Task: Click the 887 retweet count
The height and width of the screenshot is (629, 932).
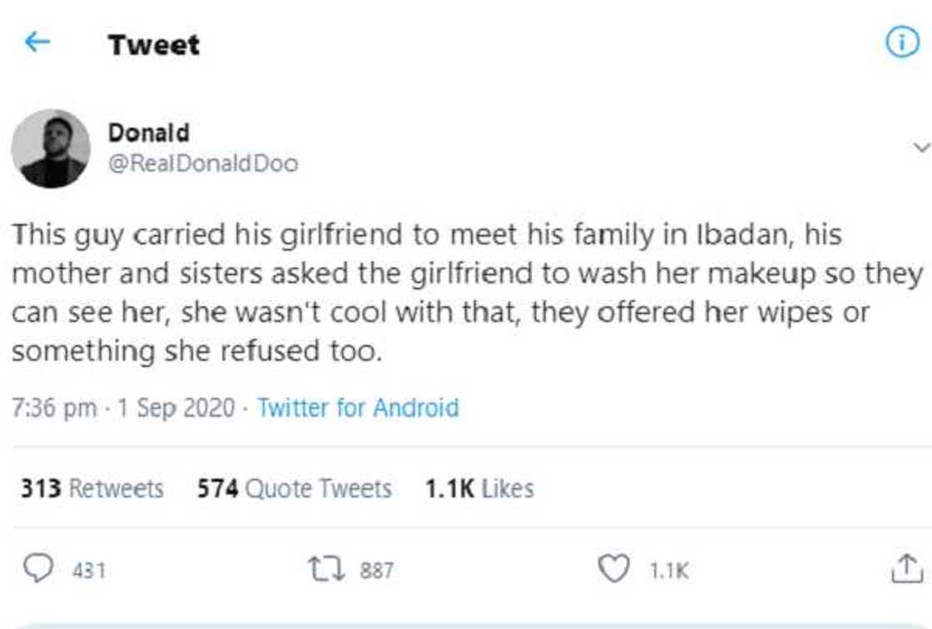Action: (376, 571)
